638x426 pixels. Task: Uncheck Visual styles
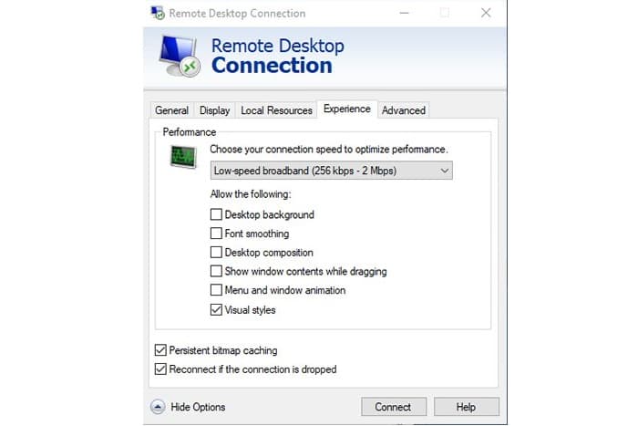click(216, 309)
